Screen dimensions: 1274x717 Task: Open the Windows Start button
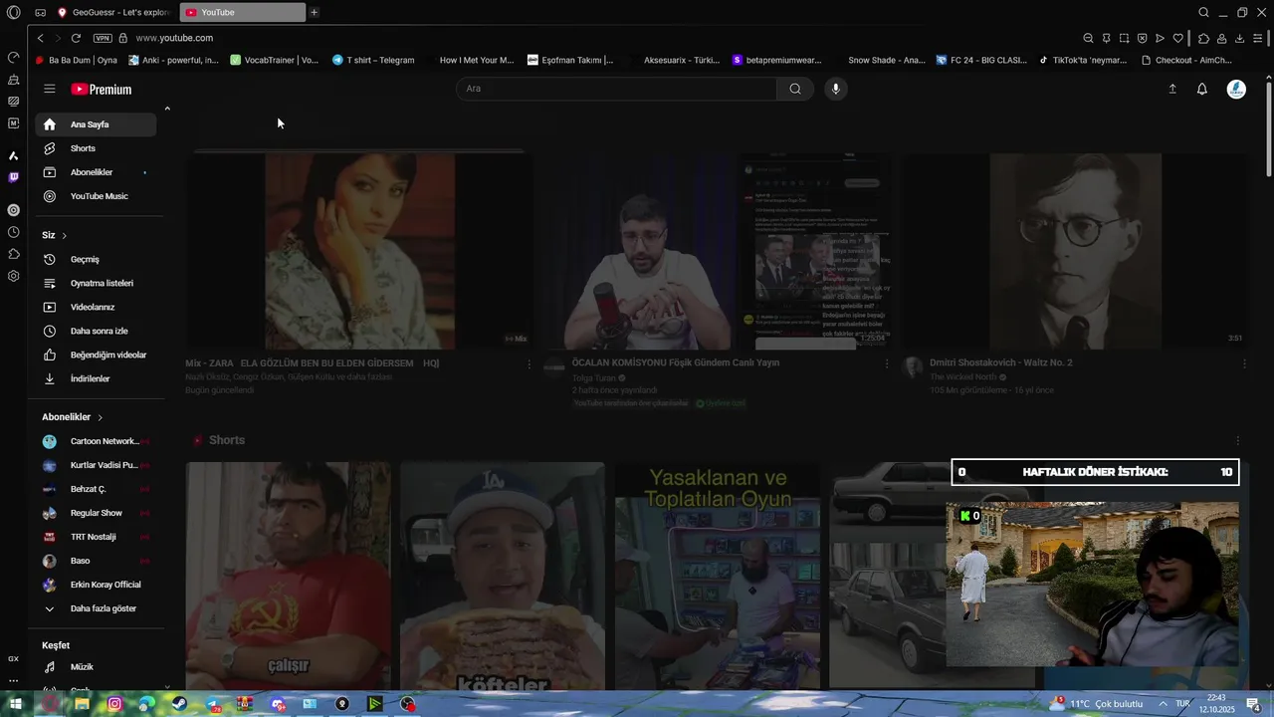[x=16, y=704]
